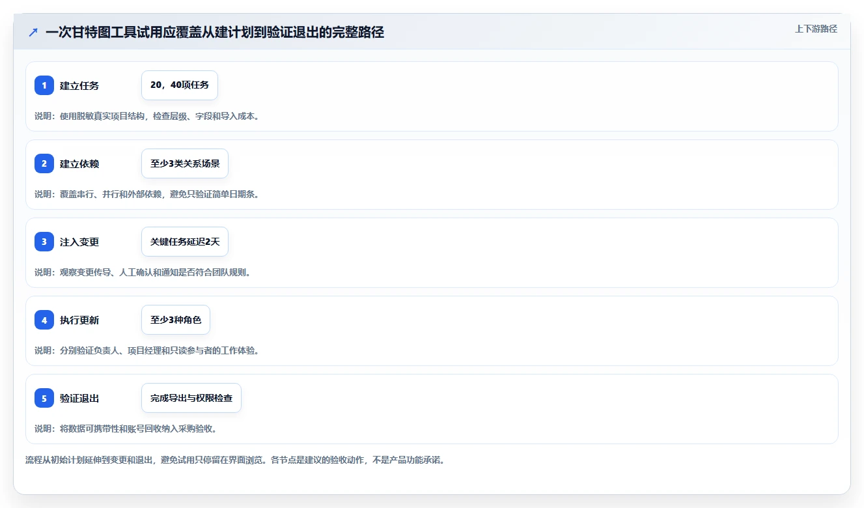
Task: Click the description about 脱敏真实项目结构
Action: pos(147,116)
